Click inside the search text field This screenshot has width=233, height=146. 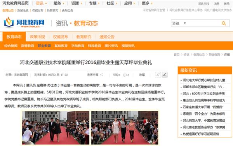click(x=204, y=23)
